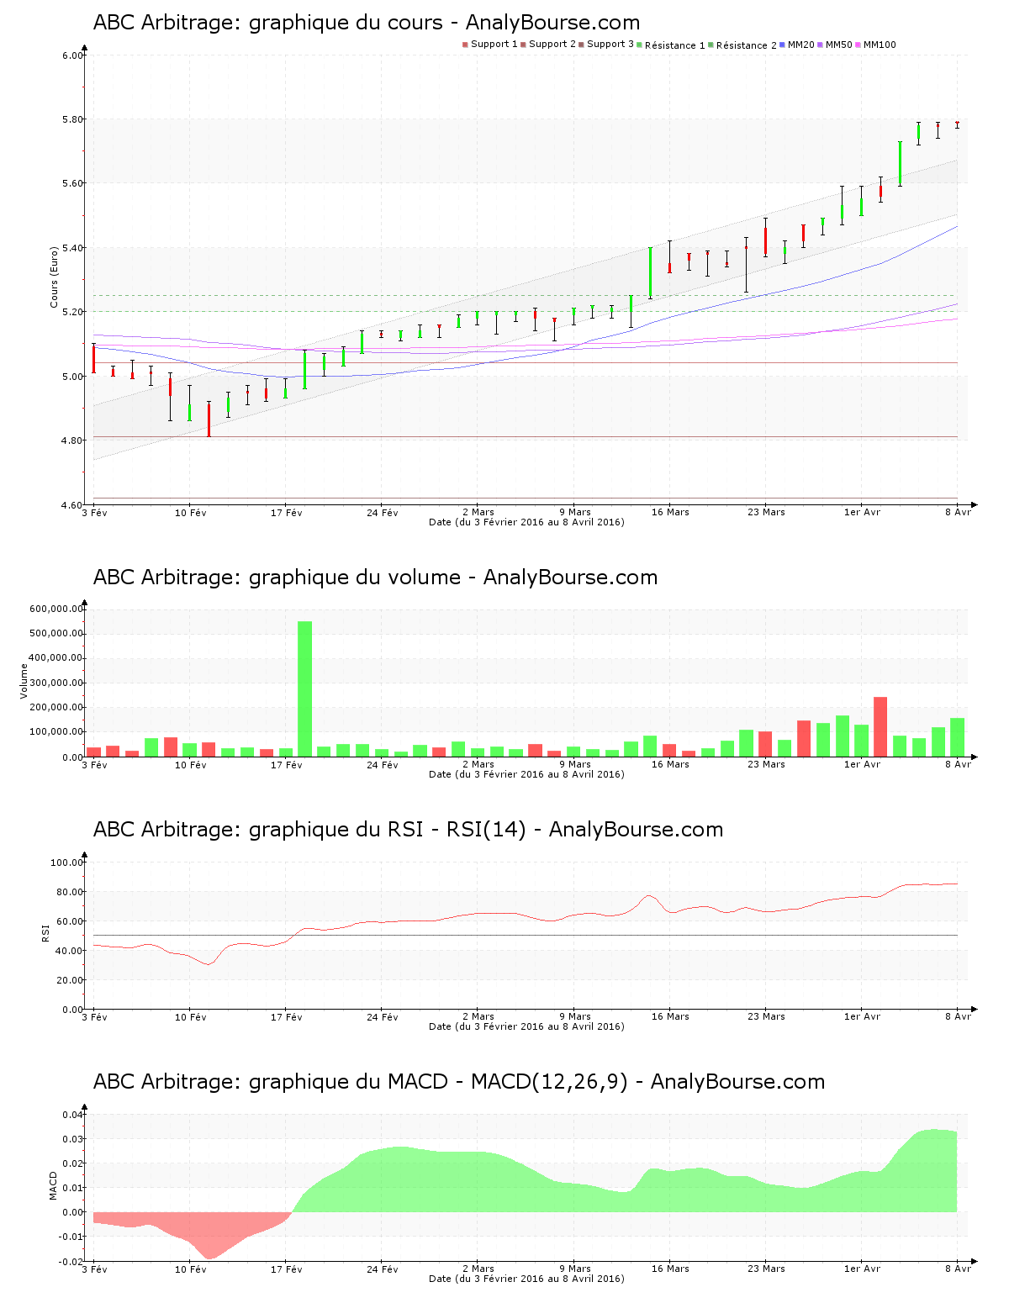Click the MM50 legend color square

(x=821, y=45)
